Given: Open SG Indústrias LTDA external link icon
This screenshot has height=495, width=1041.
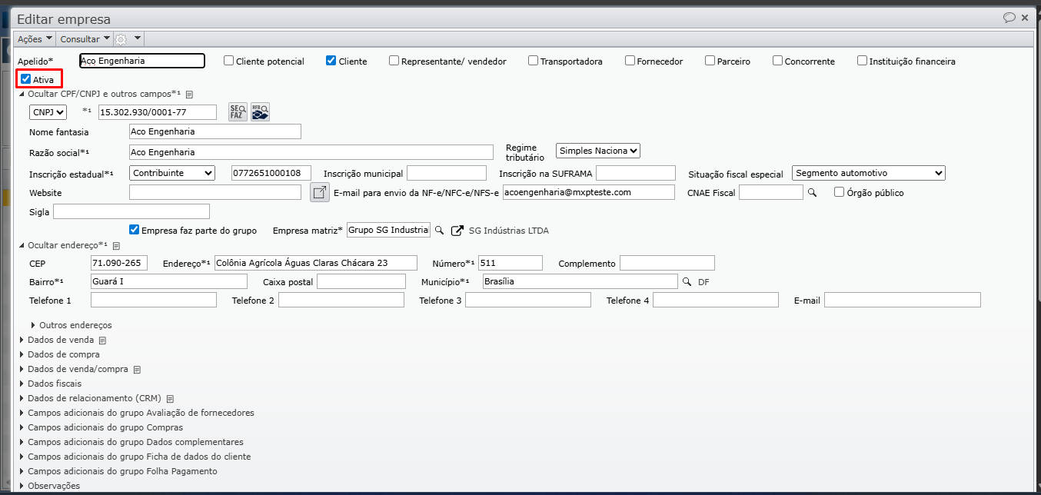Looking at the screenshot, I should (x=457, y=231).
